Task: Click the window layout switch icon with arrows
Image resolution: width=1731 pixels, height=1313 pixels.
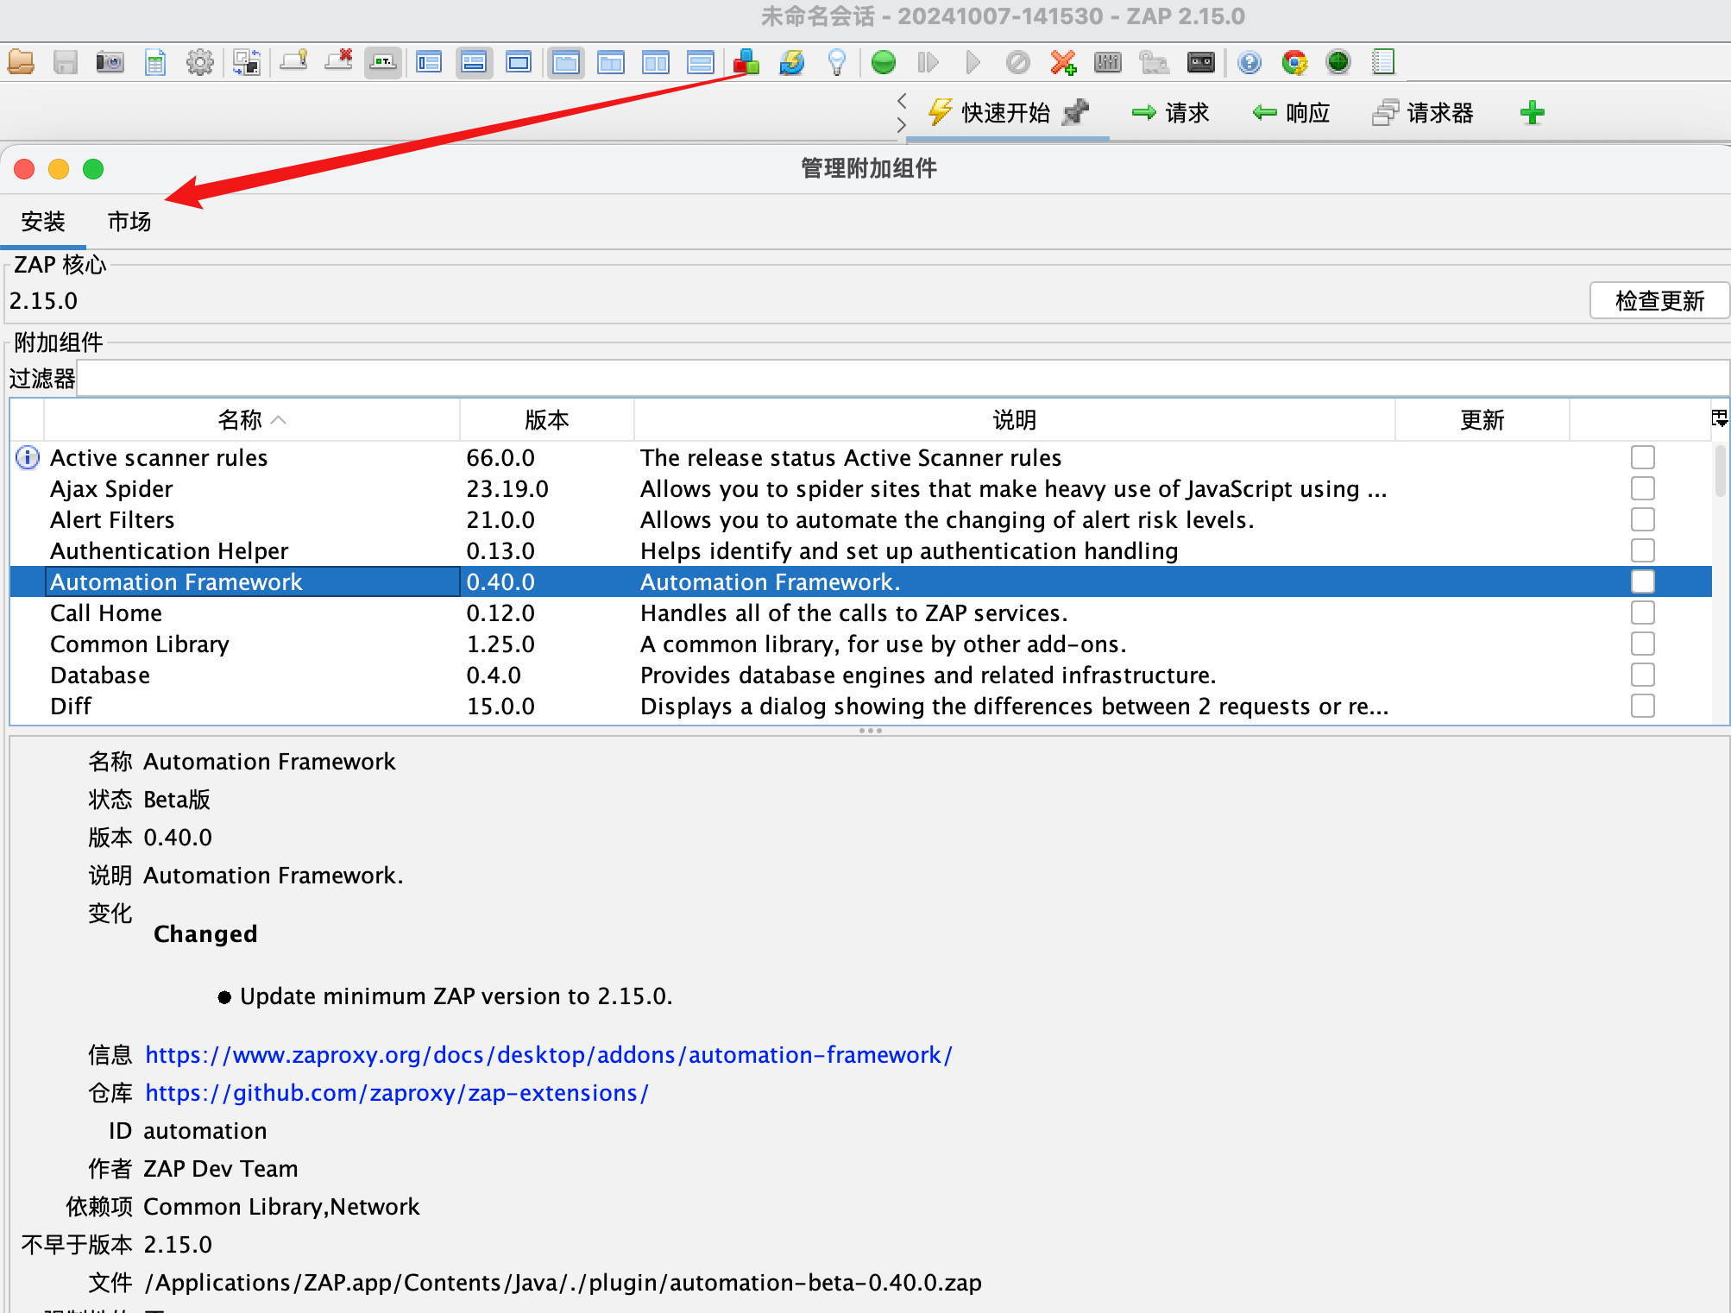Action: [x=246, y=62]
